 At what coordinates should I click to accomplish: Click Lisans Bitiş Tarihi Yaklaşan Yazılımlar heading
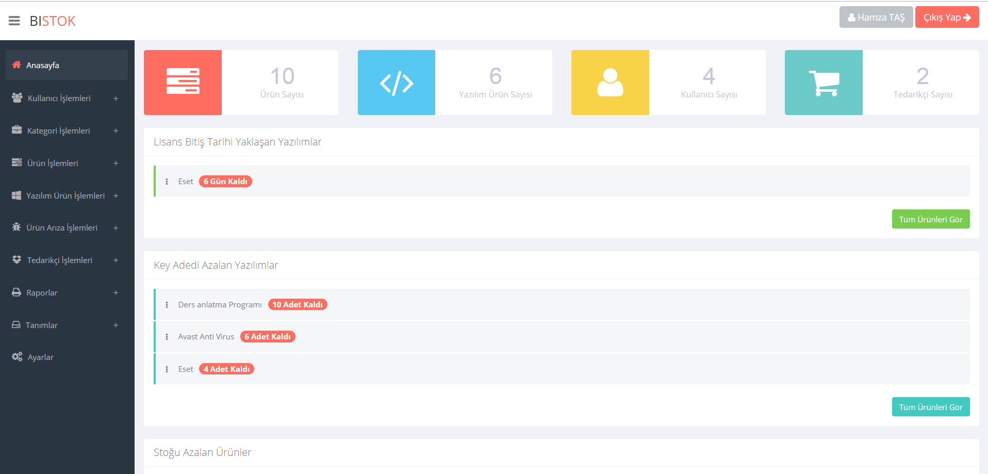click(x=237, y=142)
